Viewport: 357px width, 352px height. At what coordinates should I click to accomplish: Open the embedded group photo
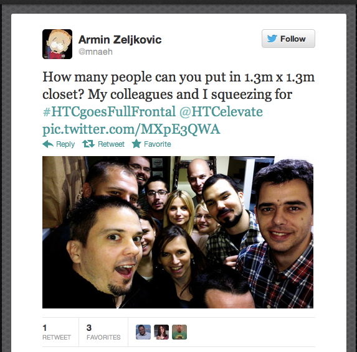(x=178, y=232)
